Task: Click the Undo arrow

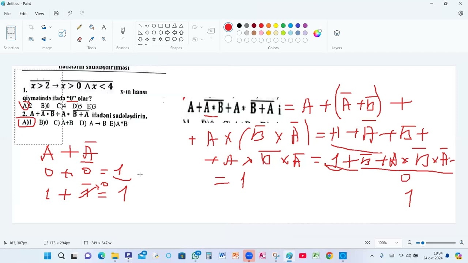Action: pyautogui.click(x=70, y=14)
